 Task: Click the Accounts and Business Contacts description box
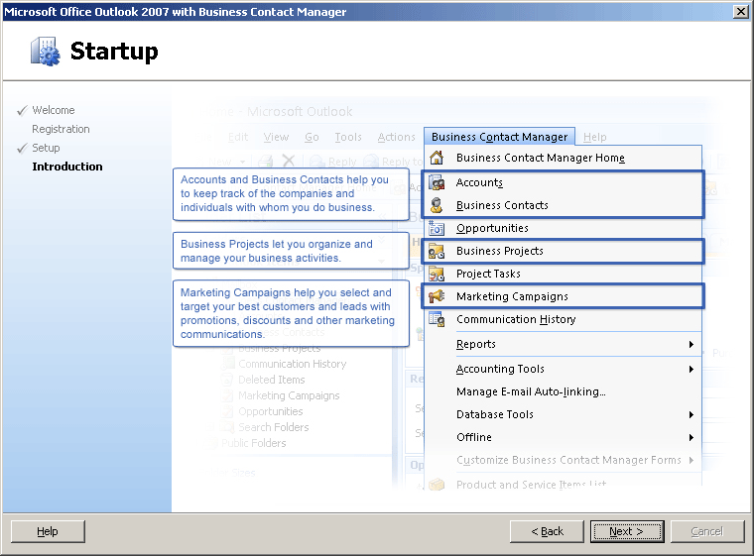[291, 193]
